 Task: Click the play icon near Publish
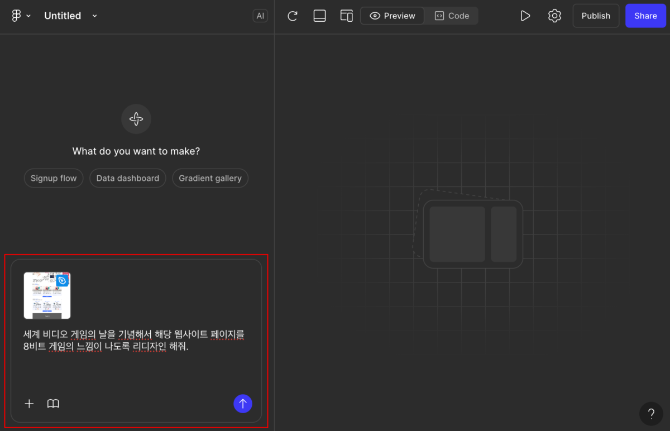click(x=525, y=16)
